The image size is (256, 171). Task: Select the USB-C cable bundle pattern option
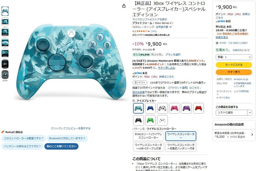pos(148,147)
